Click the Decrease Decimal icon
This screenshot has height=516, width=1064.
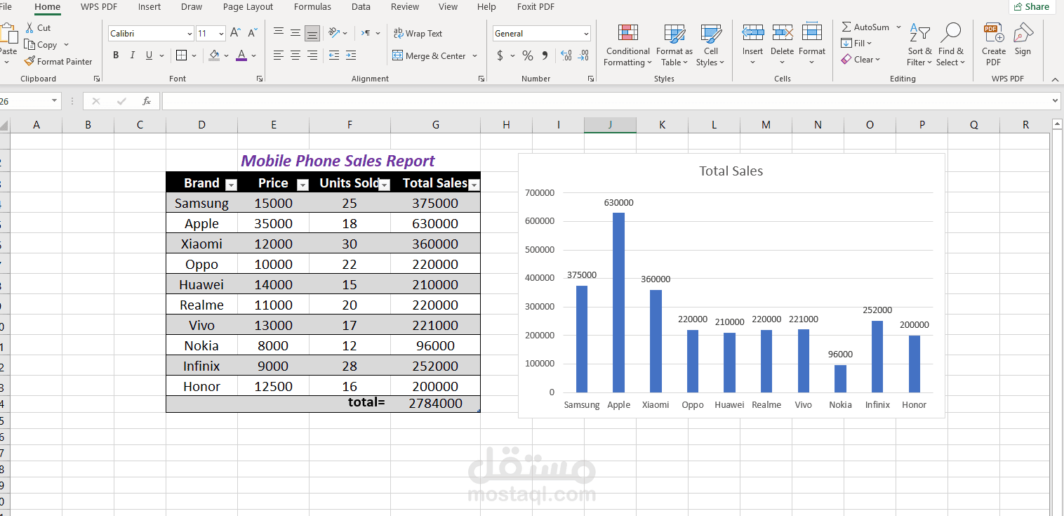coord(584,55)
